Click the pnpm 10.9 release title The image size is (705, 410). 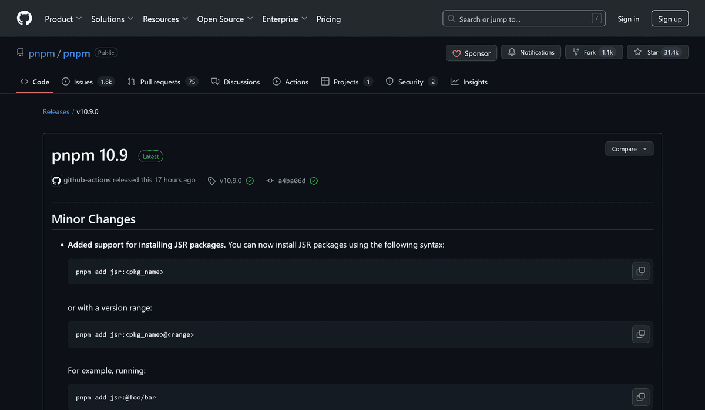90,156
